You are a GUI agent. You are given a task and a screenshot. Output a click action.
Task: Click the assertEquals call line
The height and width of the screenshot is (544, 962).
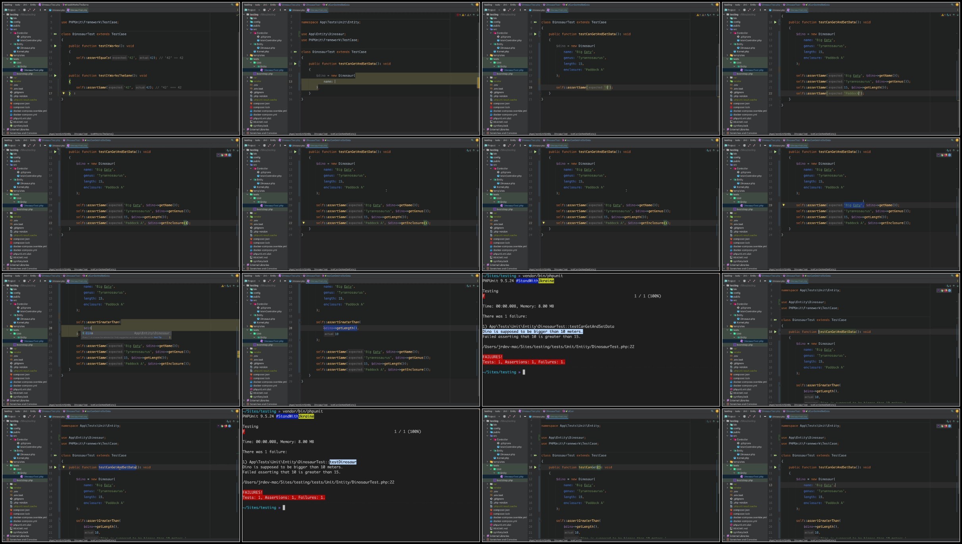(x=130, y=58)
